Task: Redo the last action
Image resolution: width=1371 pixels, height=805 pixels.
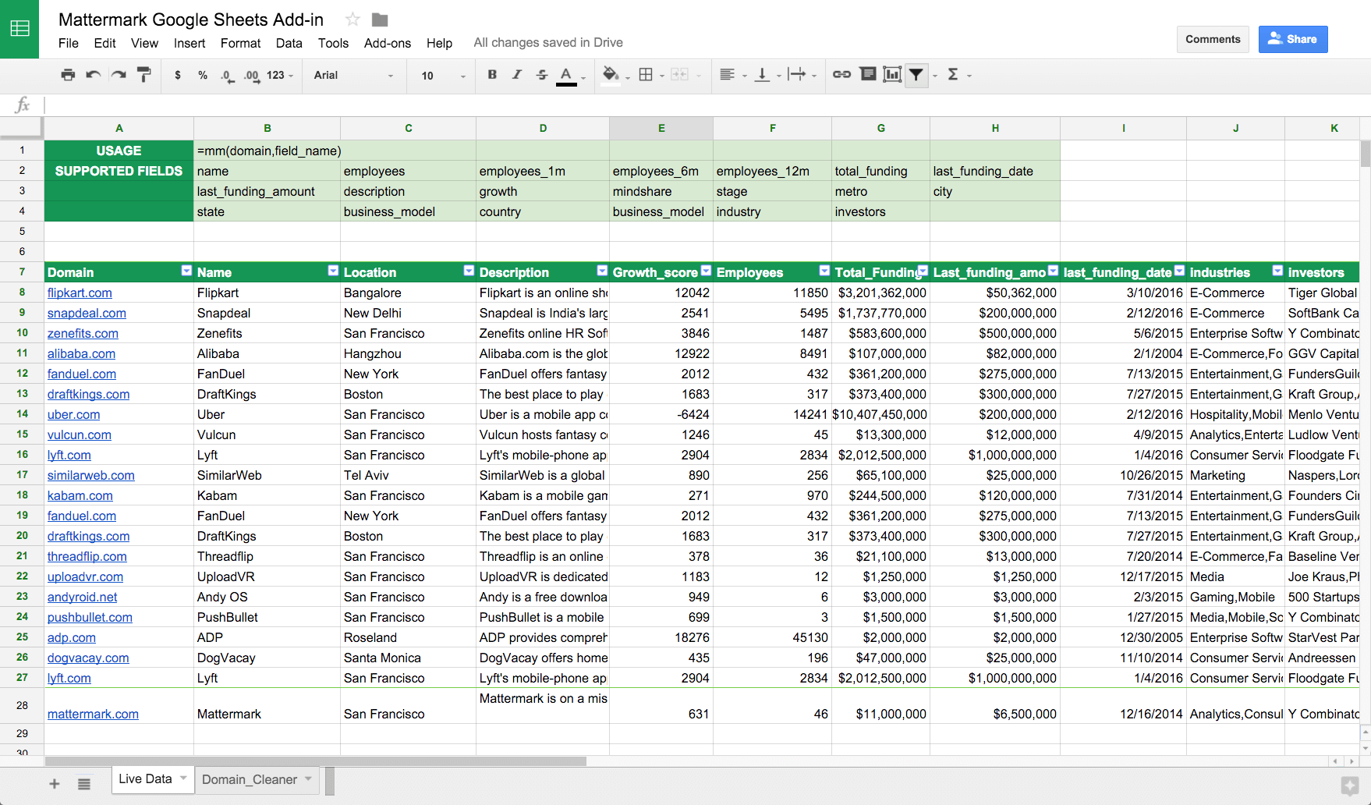Action: [x=118, y=75]
